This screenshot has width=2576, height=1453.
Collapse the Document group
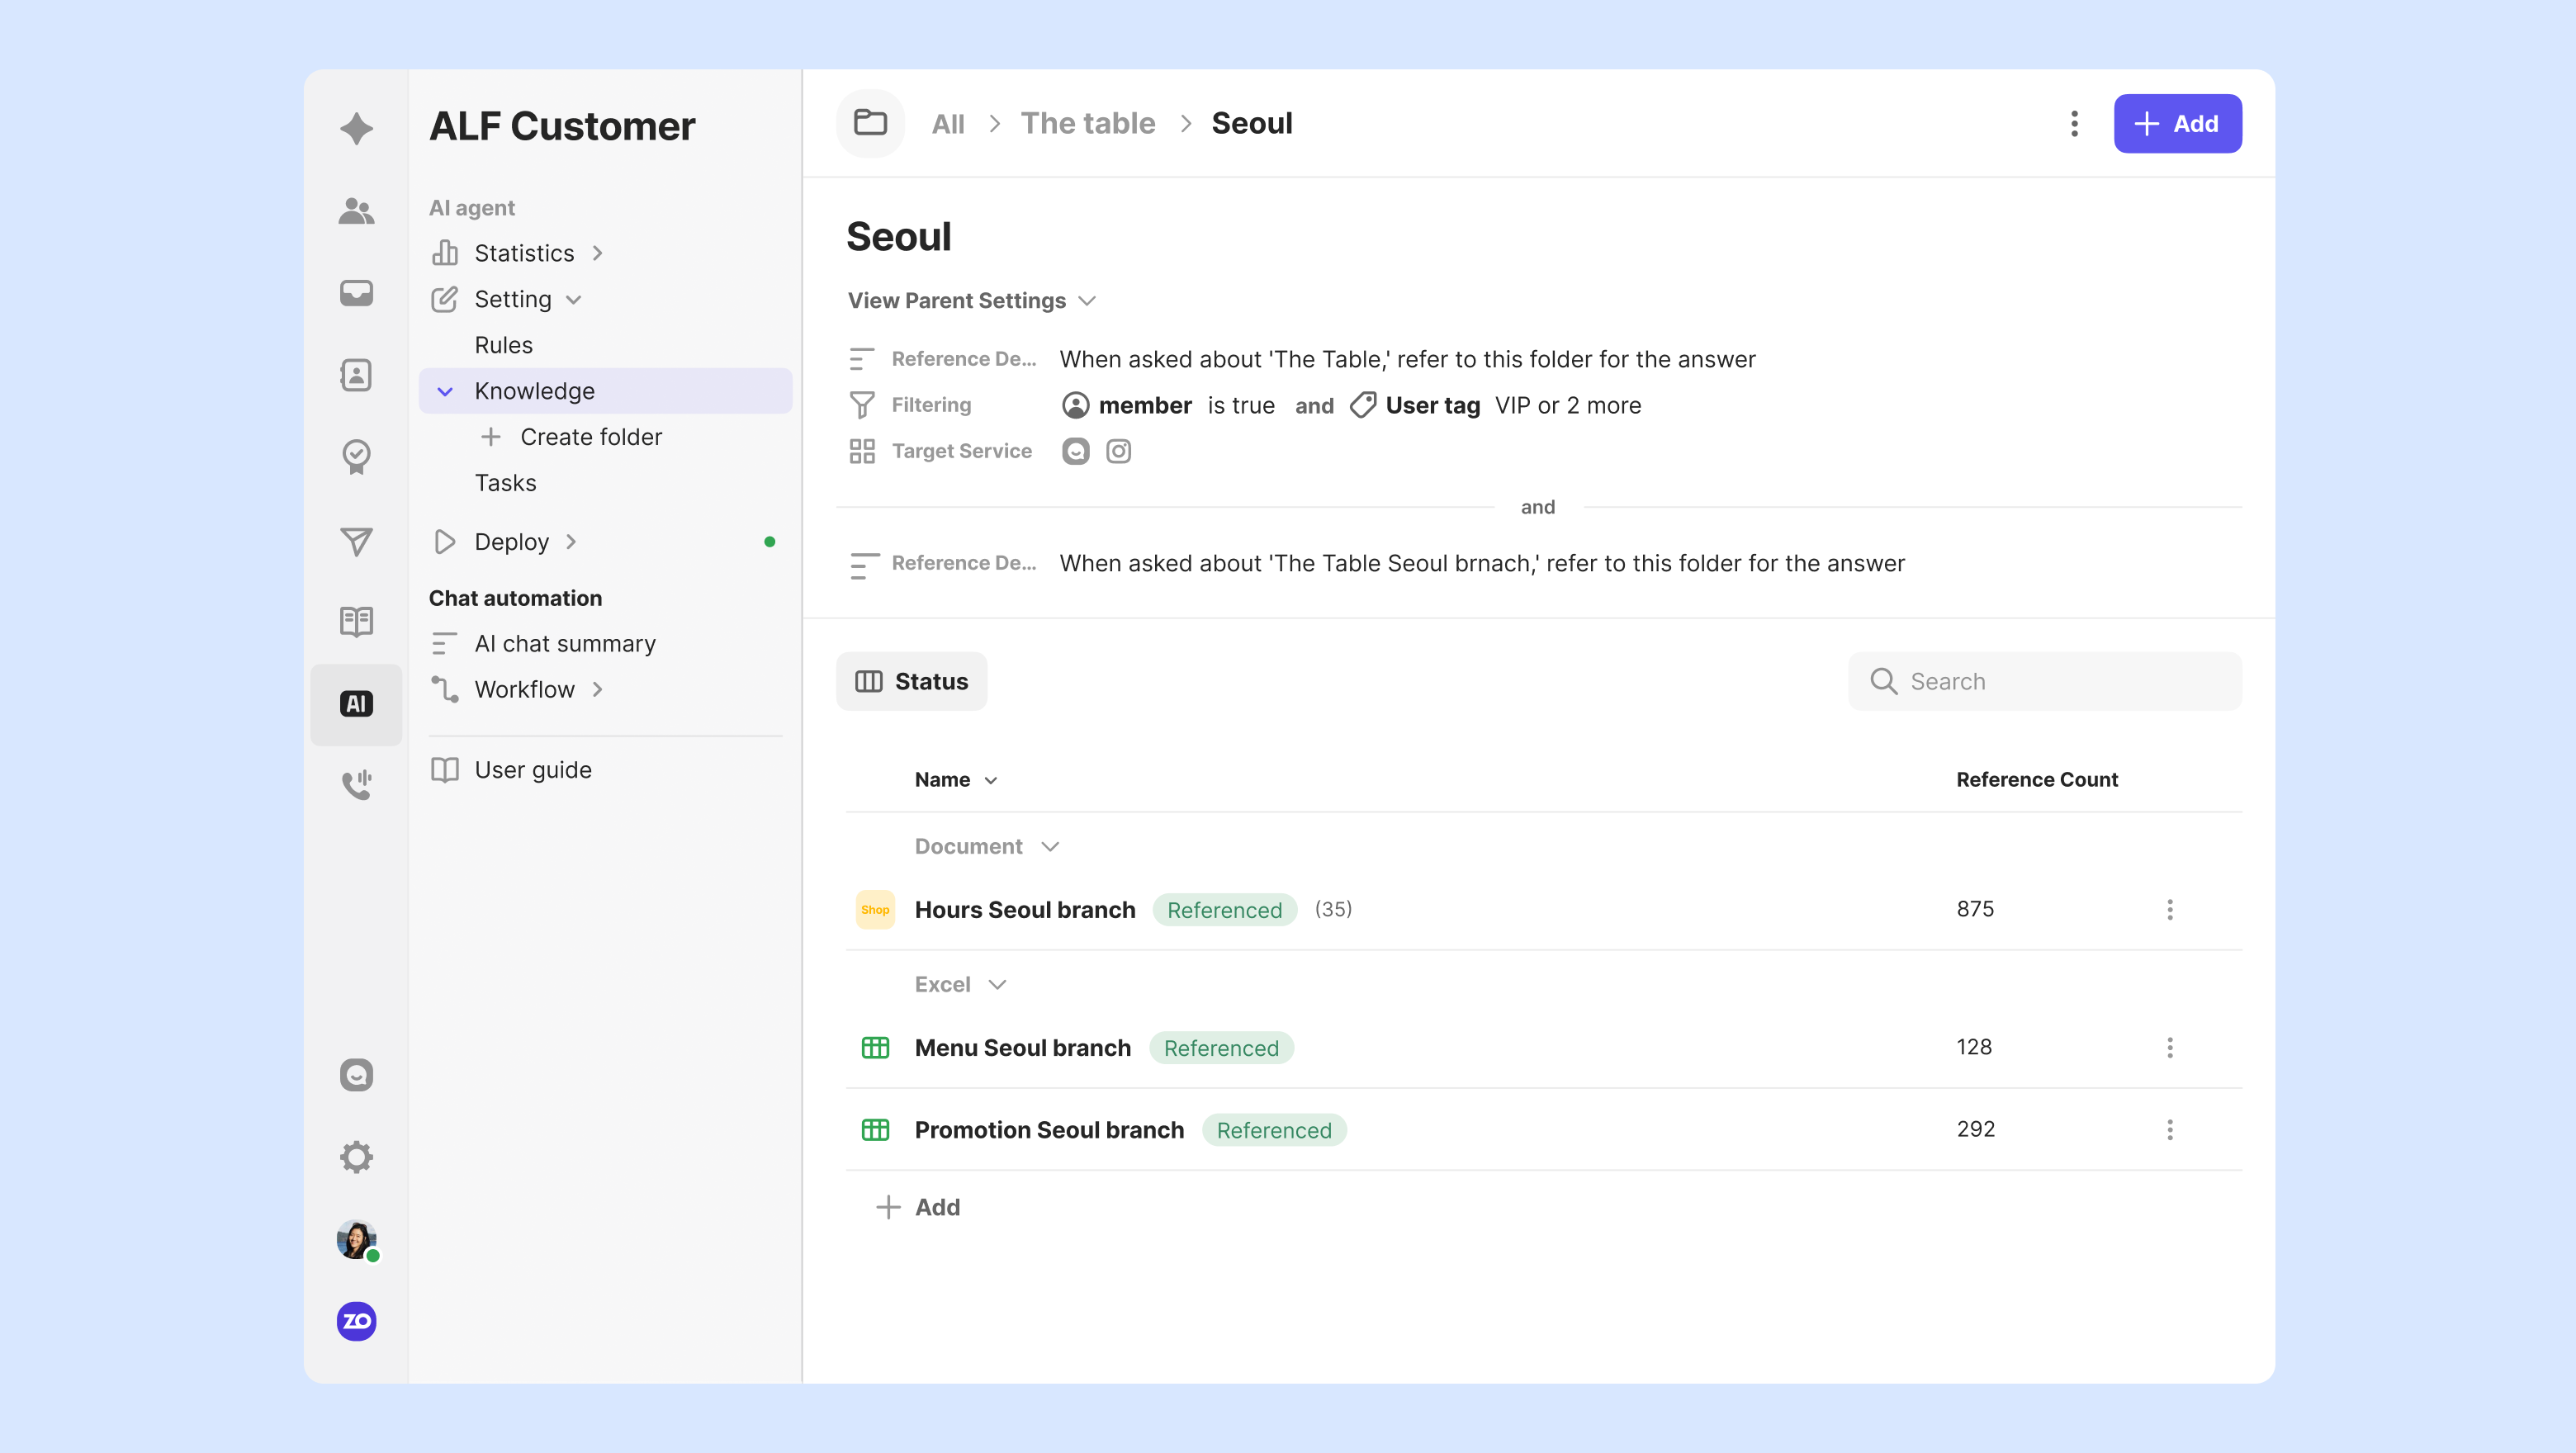tap(1050, 846)
